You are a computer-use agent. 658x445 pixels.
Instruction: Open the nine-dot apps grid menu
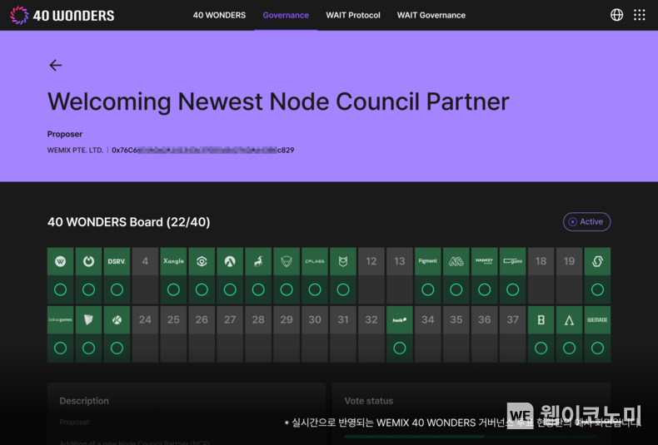coord(639,15)
